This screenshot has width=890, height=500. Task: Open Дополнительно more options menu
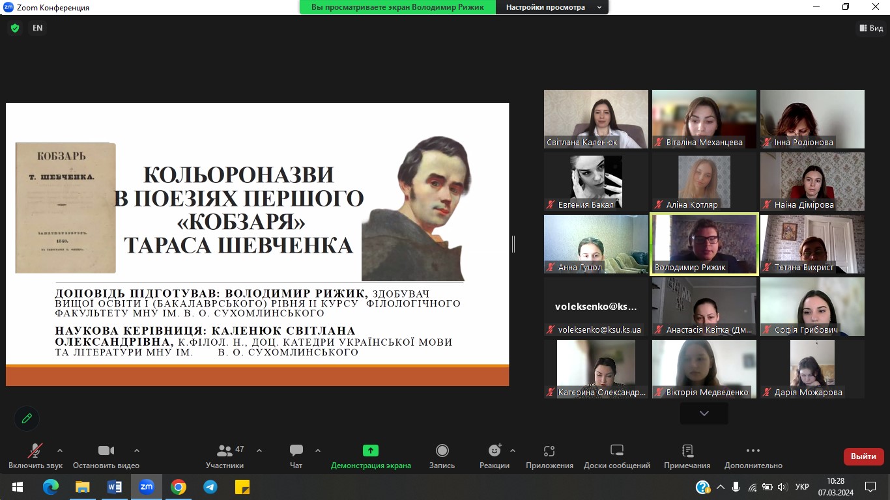pos(753,456)
